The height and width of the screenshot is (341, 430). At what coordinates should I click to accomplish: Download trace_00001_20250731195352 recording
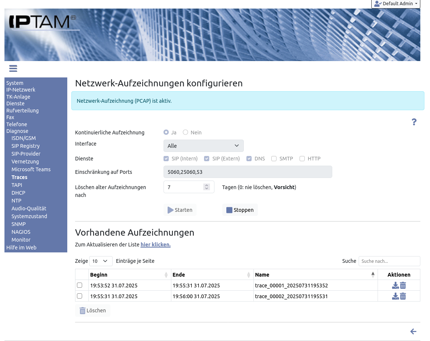coord(395,286)
